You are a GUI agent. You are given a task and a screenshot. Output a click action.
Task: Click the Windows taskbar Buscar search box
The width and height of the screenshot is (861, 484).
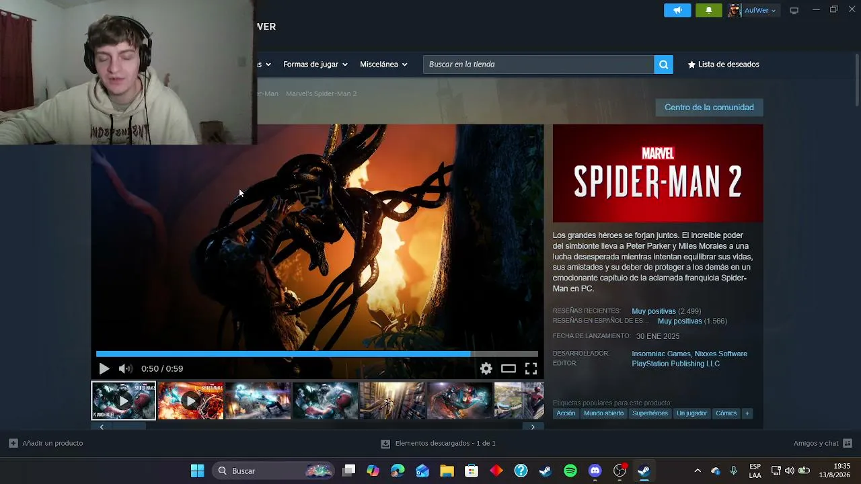click(x=273, y=471)
